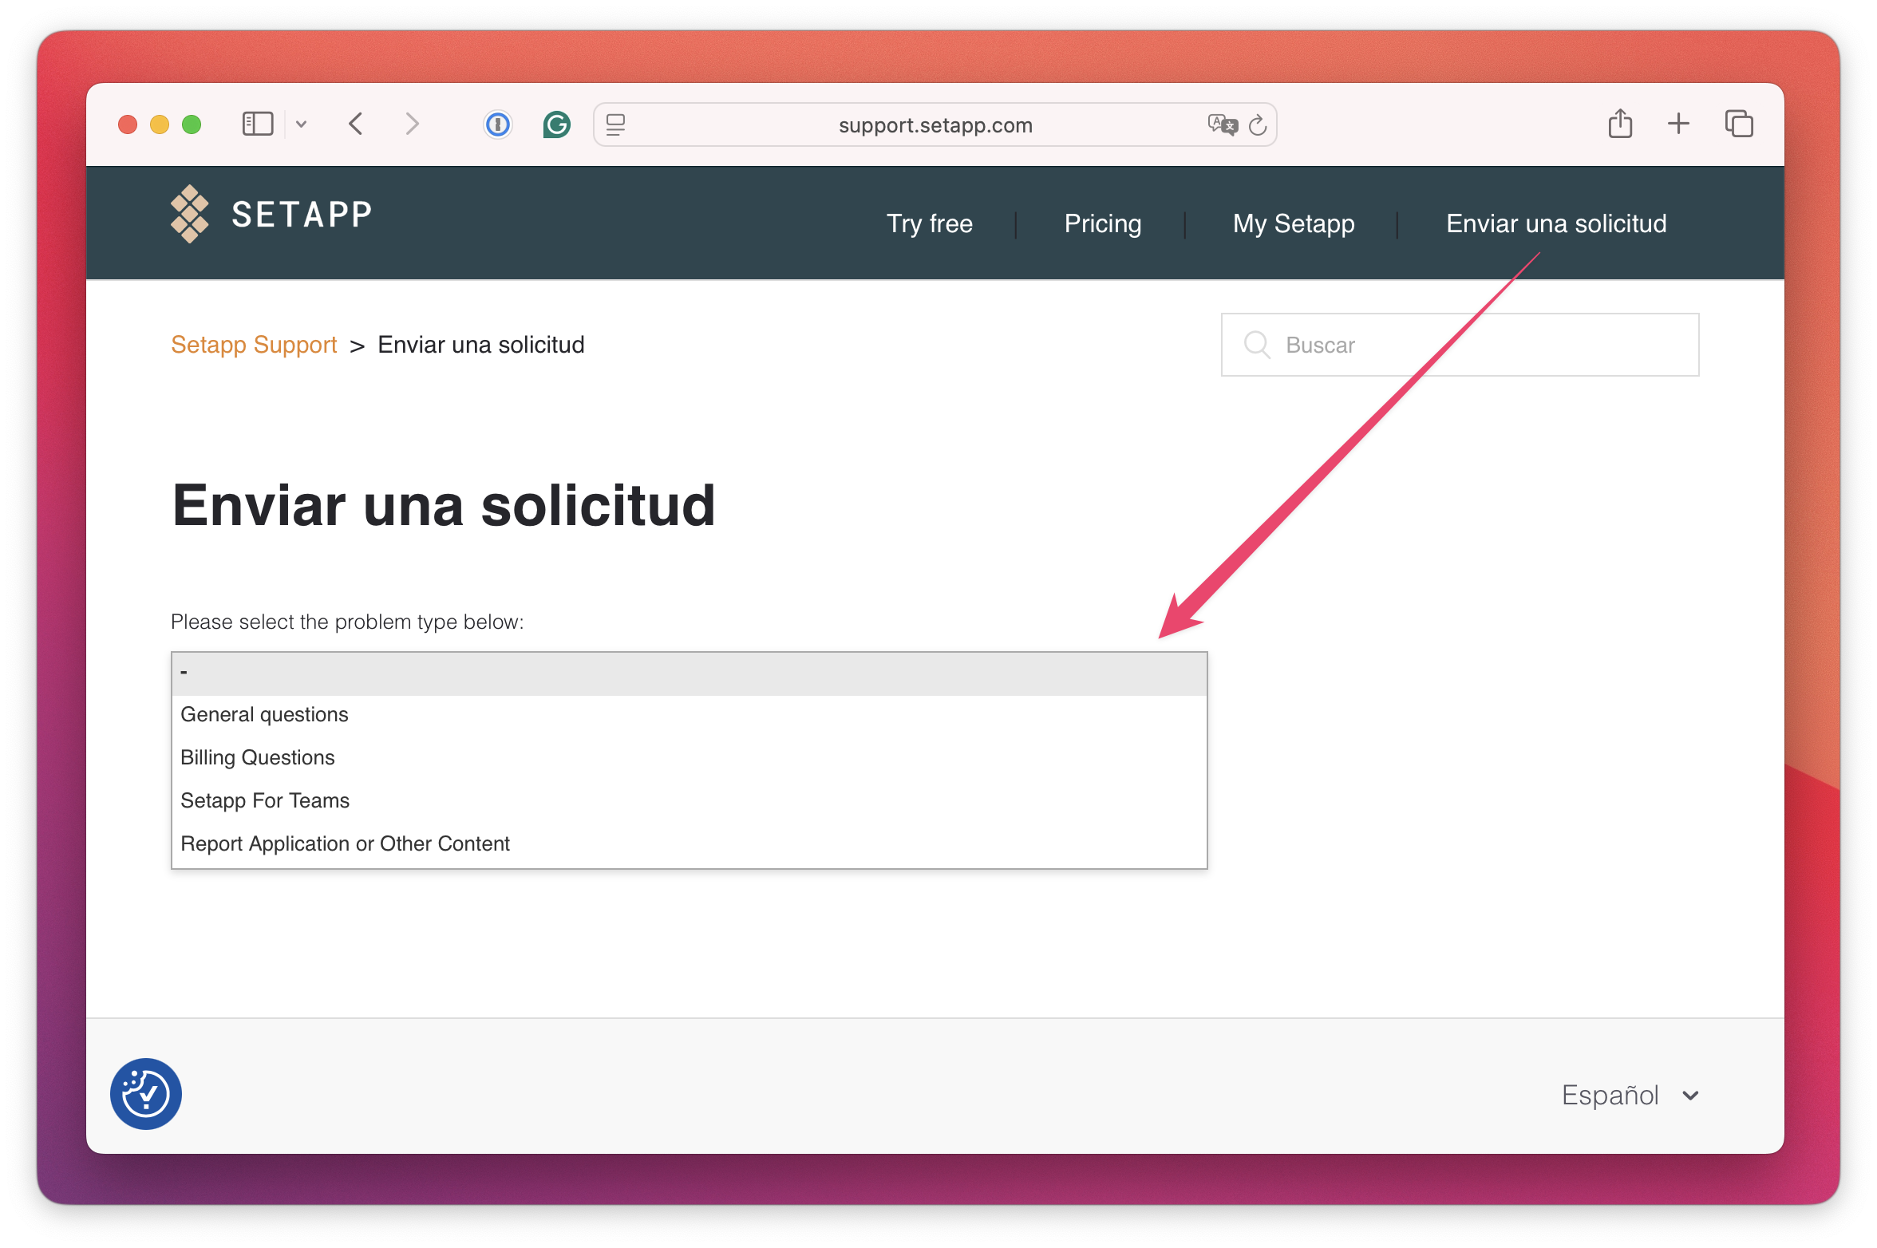Show tab overview icon
The image size is (1877, 1248).
coord(1739,124)
